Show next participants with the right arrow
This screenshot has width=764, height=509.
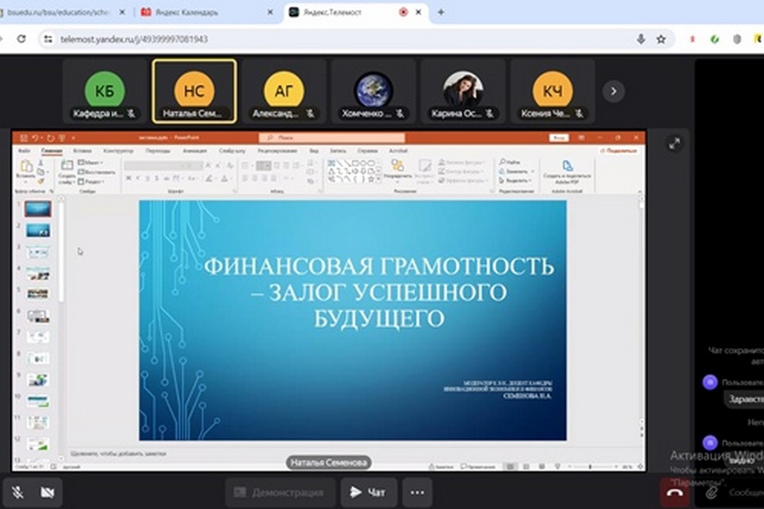click(613, 92)
